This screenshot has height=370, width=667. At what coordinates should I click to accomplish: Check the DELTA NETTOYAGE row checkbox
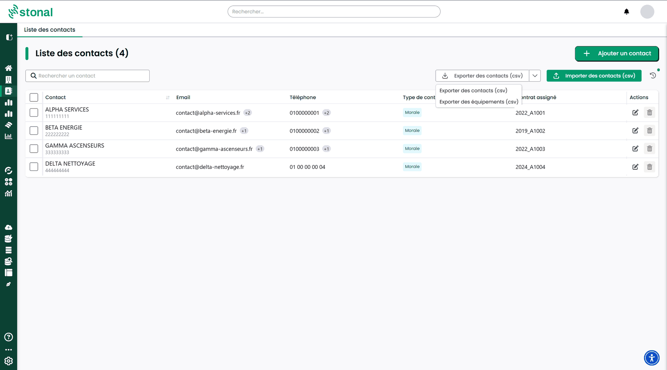coord(34,167)
